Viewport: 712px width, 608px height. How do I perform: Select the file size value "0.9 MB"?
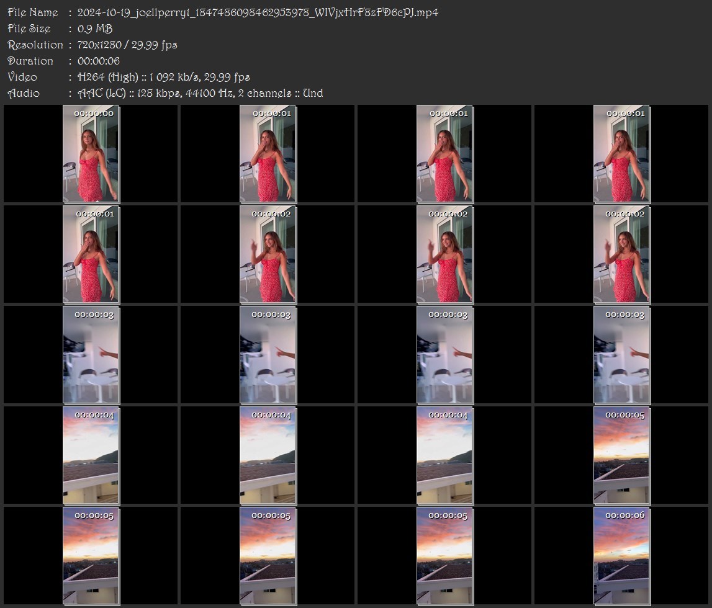[95, 29]
